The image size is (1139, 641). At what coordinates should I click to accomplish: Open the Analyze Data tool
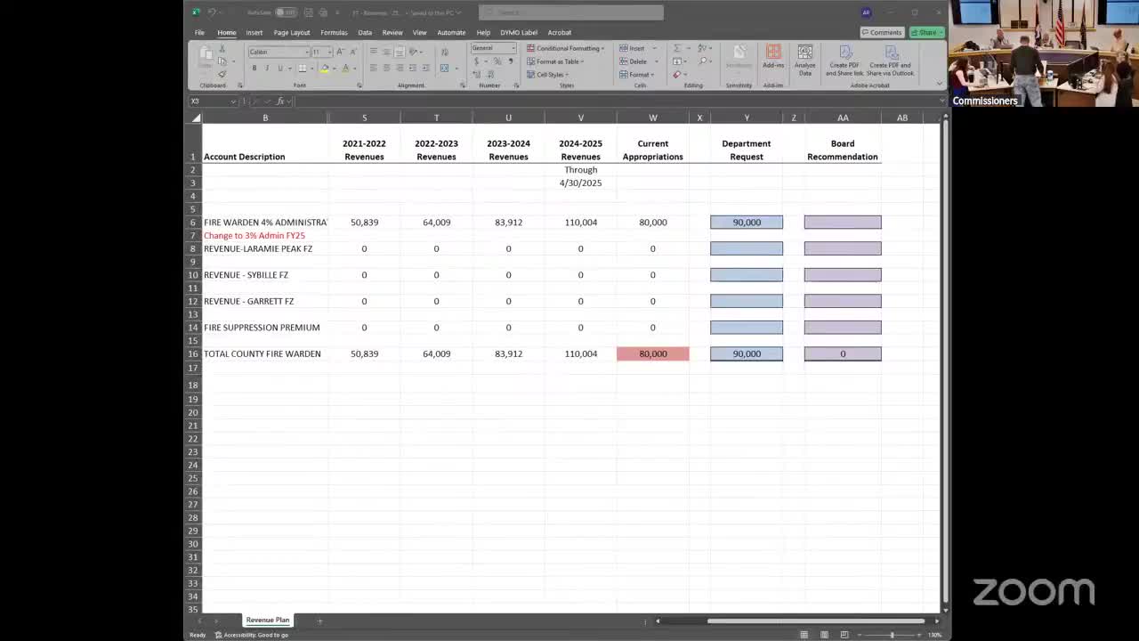pos(804,59)
